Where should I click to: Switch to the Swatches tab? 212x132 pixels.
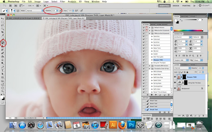pyautogui.click(x=185, y=16)
